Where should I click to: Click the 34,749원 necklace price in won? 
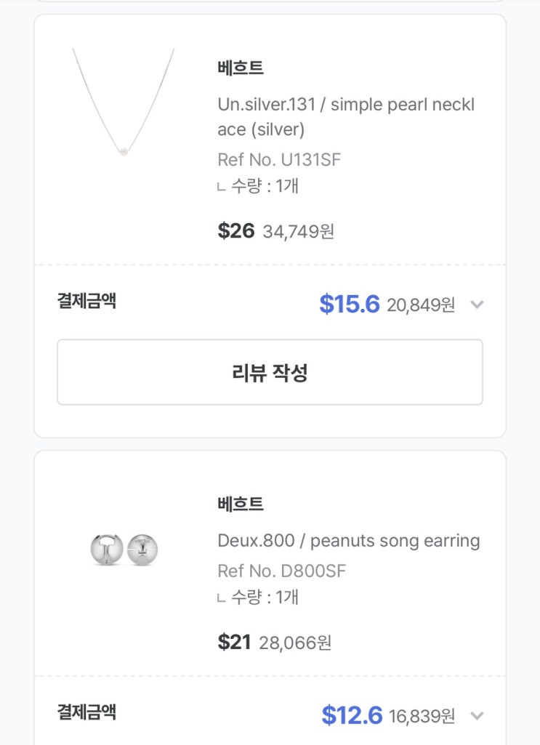299,232
